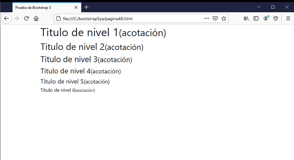Screen dimensions: 294x160
Task: Click heading text Titulo de nivel 4
Action: pos(65,71)
